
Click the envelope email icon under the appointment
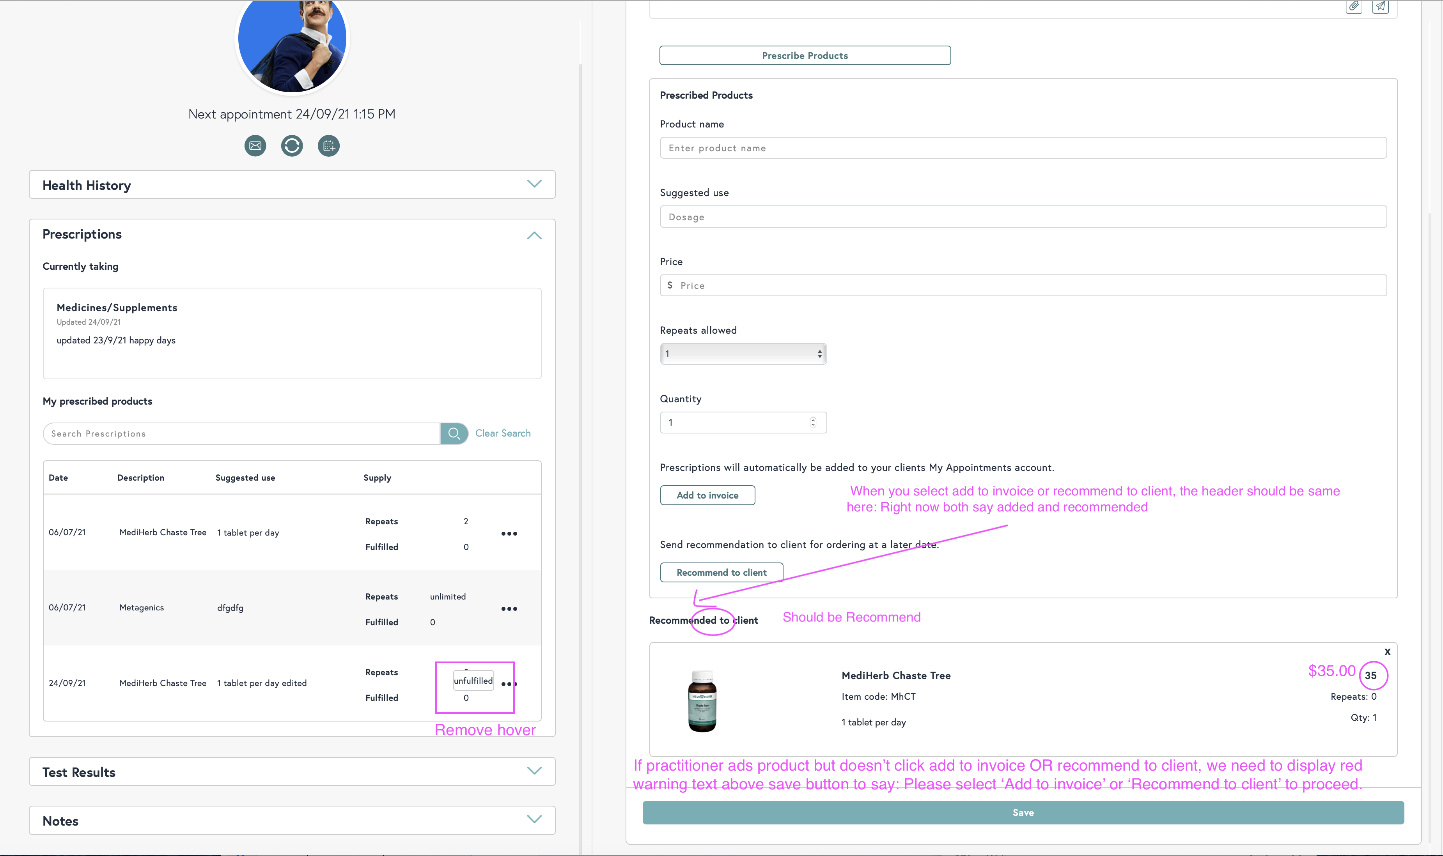pos(255,146)
